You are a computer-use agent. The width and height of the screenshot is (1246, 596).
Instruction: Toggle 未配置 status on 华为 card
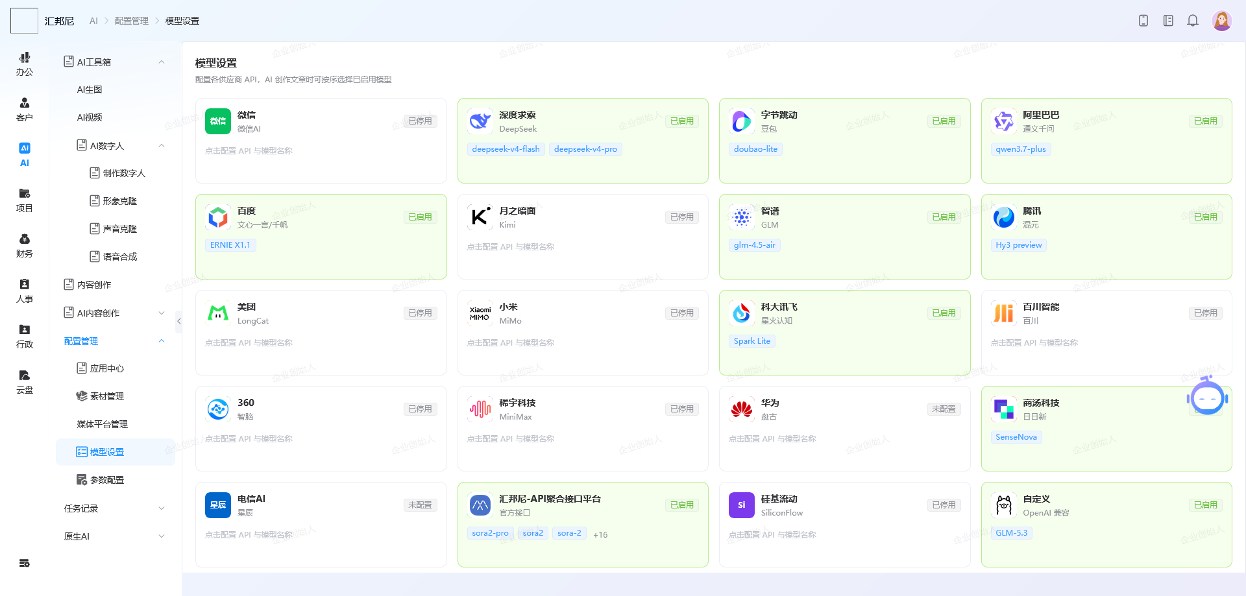944,409
